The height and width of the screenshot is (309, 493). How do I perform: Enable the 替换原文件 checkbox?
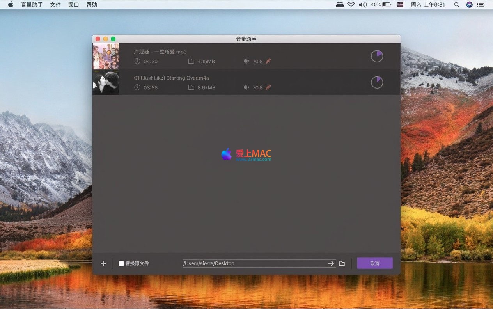[121, 263]
